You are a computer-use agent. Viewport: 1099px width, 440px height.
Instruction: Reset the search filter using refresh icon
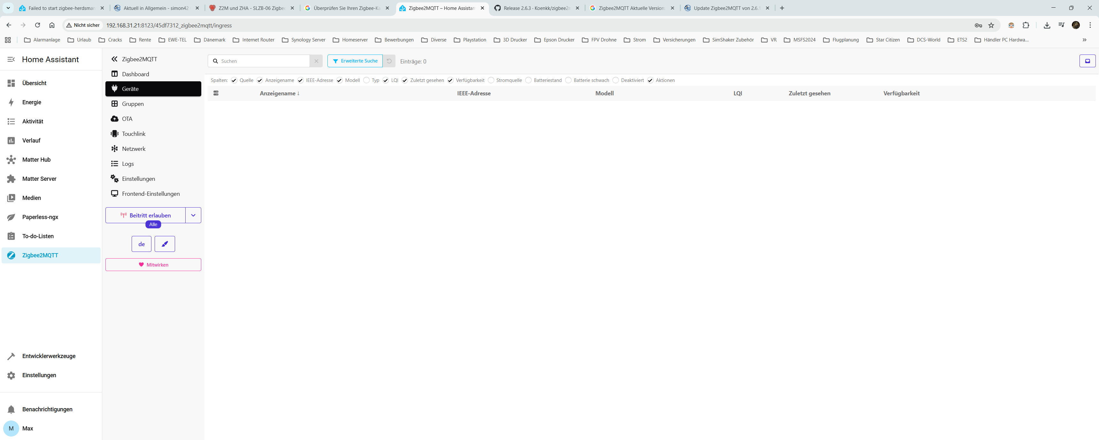coord(389,61)
